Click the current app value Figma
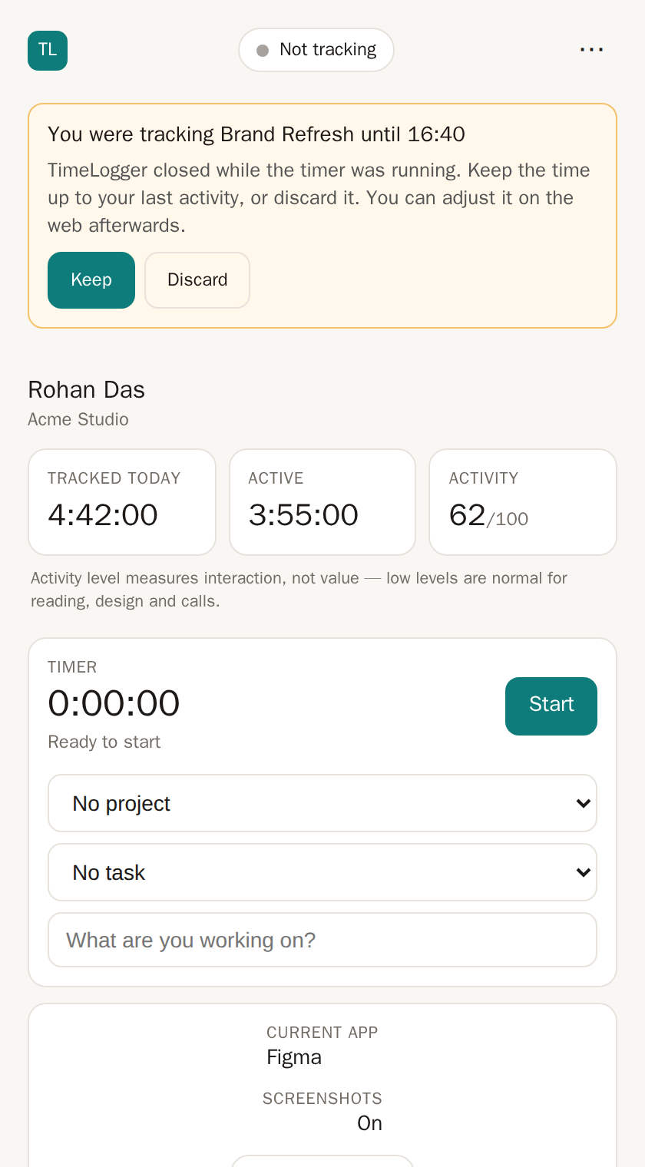Image resolution: width=645 pixels, height=1167 pixels. tap(294, 1057)
